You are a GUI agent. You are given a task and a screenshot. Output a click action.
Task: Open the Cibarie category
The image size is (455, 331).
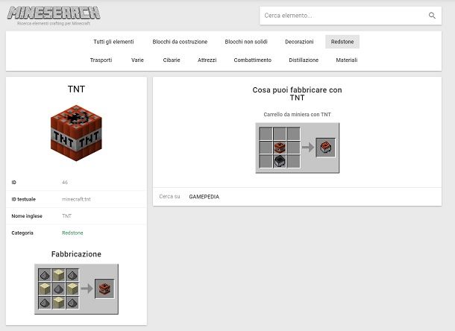tap(172, 60)
